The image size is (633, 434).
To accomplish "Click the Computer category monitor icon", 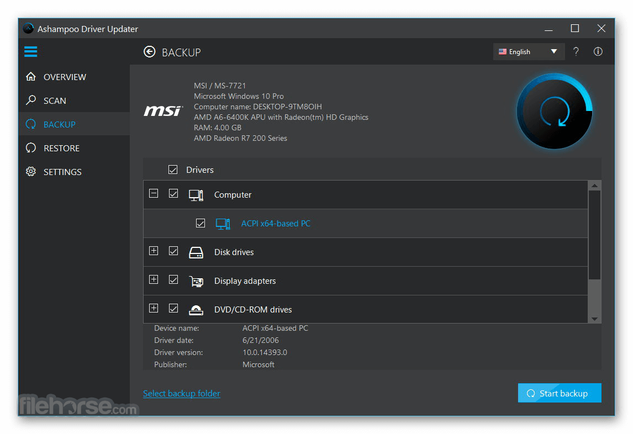I will coord(196,195).
